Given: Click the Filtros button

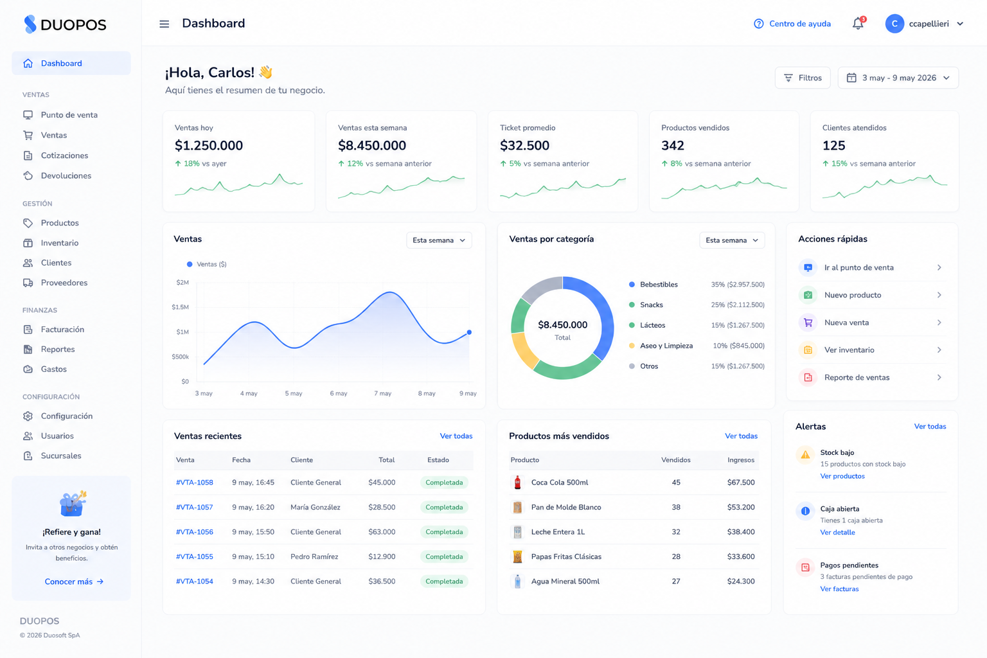Looking at the screenshot, I should 803,78.
